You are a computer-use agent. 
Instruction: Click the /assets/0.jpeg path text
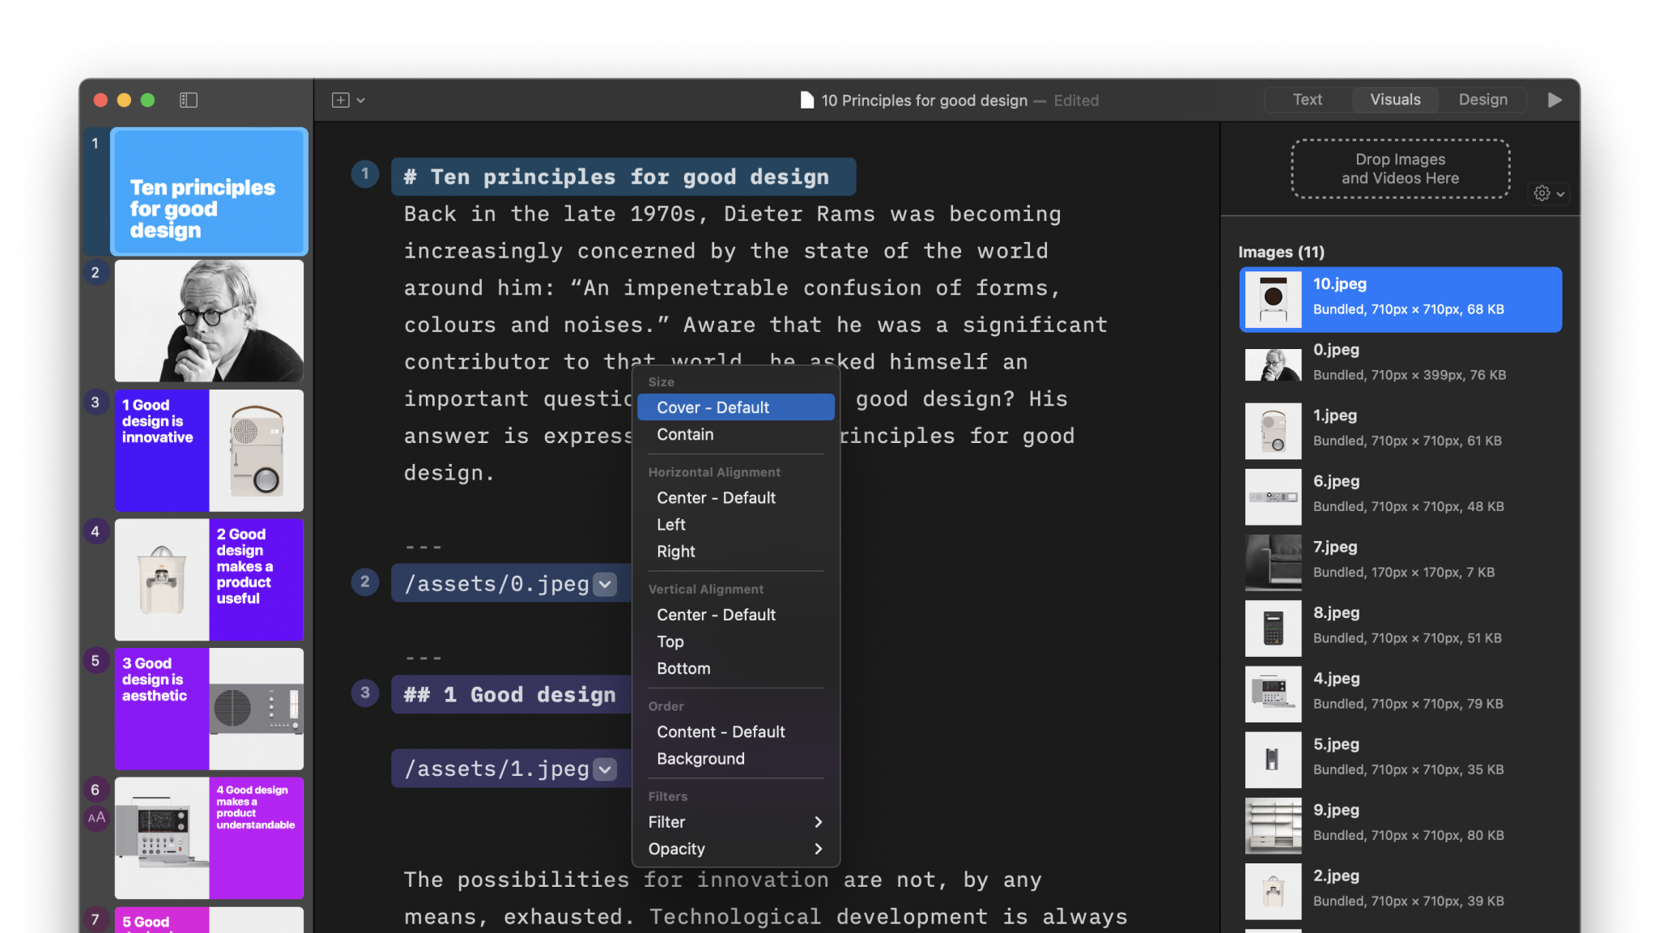pos(496,584)
